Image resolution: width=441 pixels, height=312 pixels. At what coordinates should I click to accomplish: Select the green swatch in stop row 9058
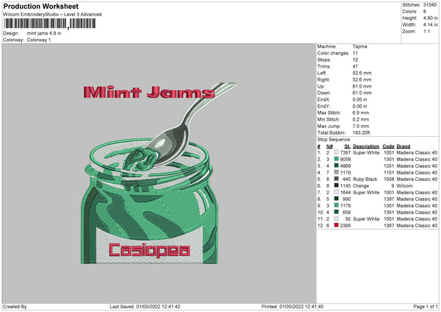coord(337,159)
